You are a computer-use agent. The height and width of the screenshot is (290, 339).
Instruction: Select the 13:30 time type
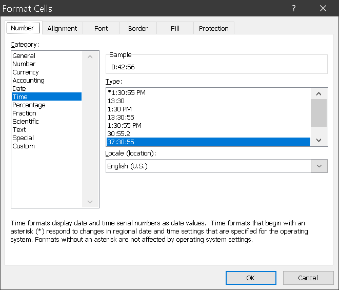[208, 101]
